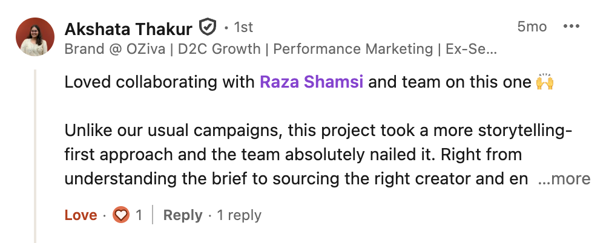Click the "1st" connection degree label
This screenshot has width=609, height=243.
click(x=243, y=28)
